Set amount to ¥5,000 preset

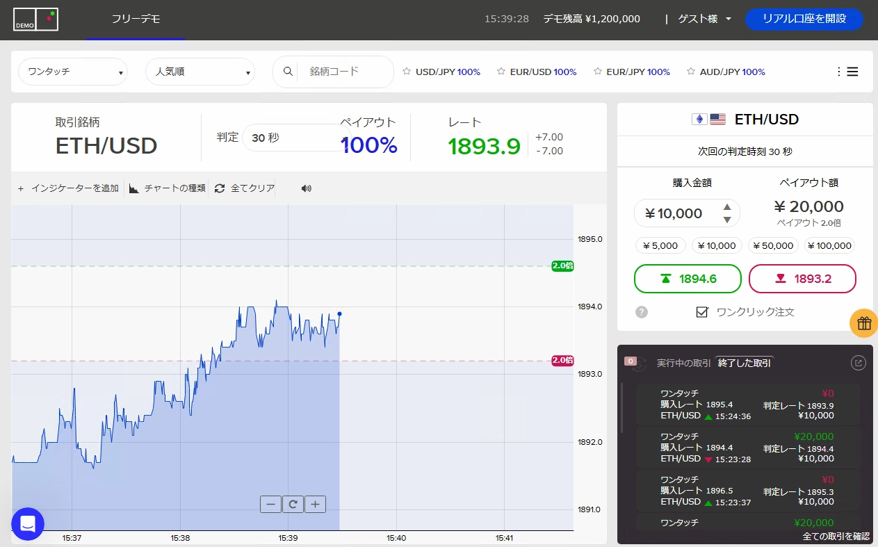(661, 245)
